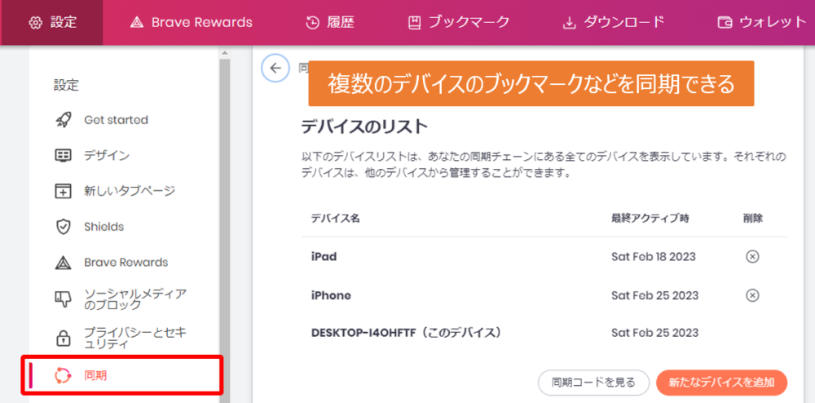Click the iPhone device name
Image resolution: width=815 pixels, height=403 pixels.
coord(331,295)
